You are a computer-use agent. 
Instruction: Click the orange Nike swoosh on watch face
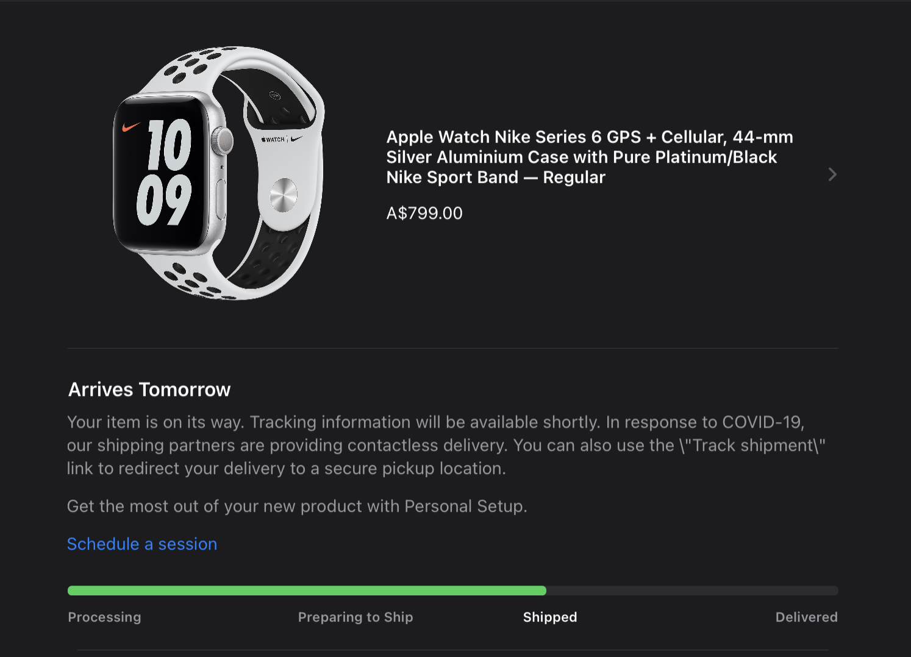130,127
